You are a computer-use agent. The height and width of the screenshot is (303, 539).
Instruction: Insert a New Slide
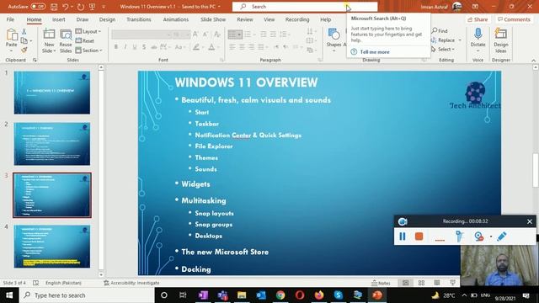point(49,41)
